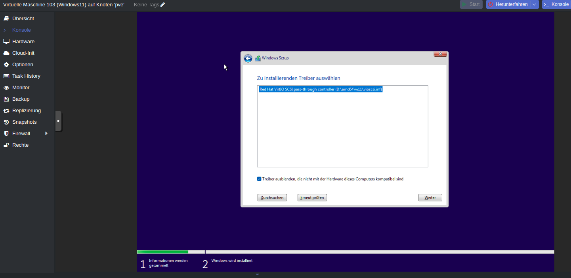Show the Task History list
This screenshot has width=571, height=278.
(26, 76)
